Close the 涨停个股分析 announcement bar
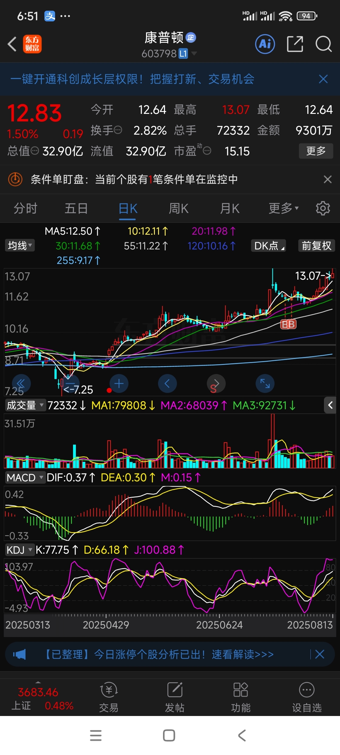This screenshot has height=755, width=340. point(320,655)
